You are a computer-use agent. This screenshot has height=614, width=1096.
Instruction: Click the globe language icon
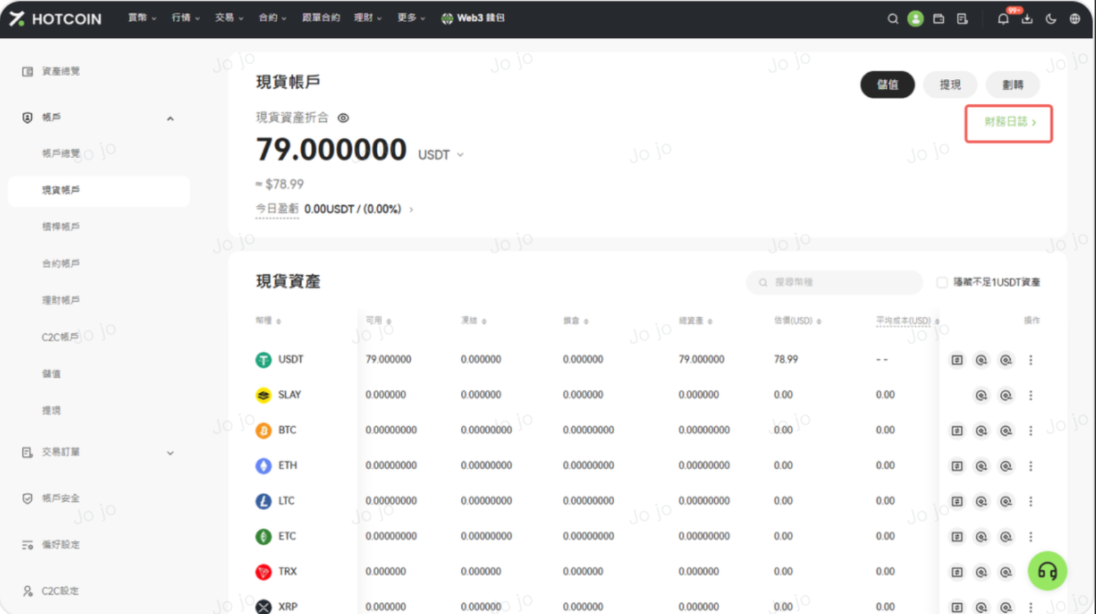[1074, 19]
